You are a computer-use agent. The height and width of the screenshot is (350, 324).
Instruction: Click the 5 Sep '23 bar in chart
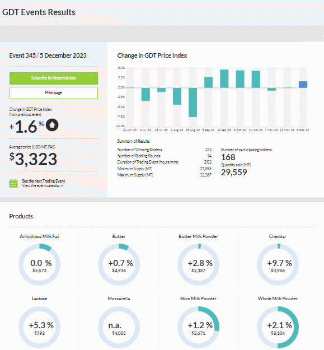click(209, 82)
